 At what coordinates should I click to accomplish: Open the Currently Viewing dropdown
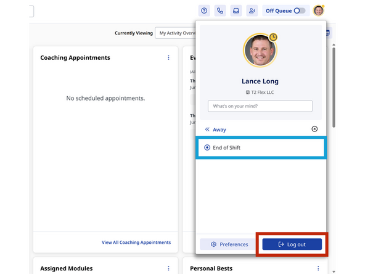point(176,33)
